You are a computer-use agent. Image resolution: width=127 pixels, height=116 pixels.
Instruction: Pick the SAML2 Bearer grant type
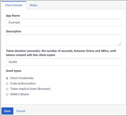point(7,94)
